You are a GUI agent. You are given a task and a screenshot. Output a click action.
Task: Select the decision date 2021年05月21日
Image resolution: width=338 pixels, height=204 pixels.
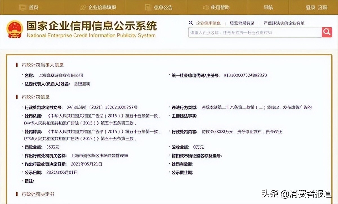(86, 164)
